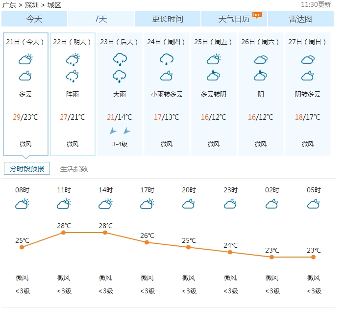Click 深圳 in the breadcrumb
This screenshot has width=343, height=313.
click(32, 5)
